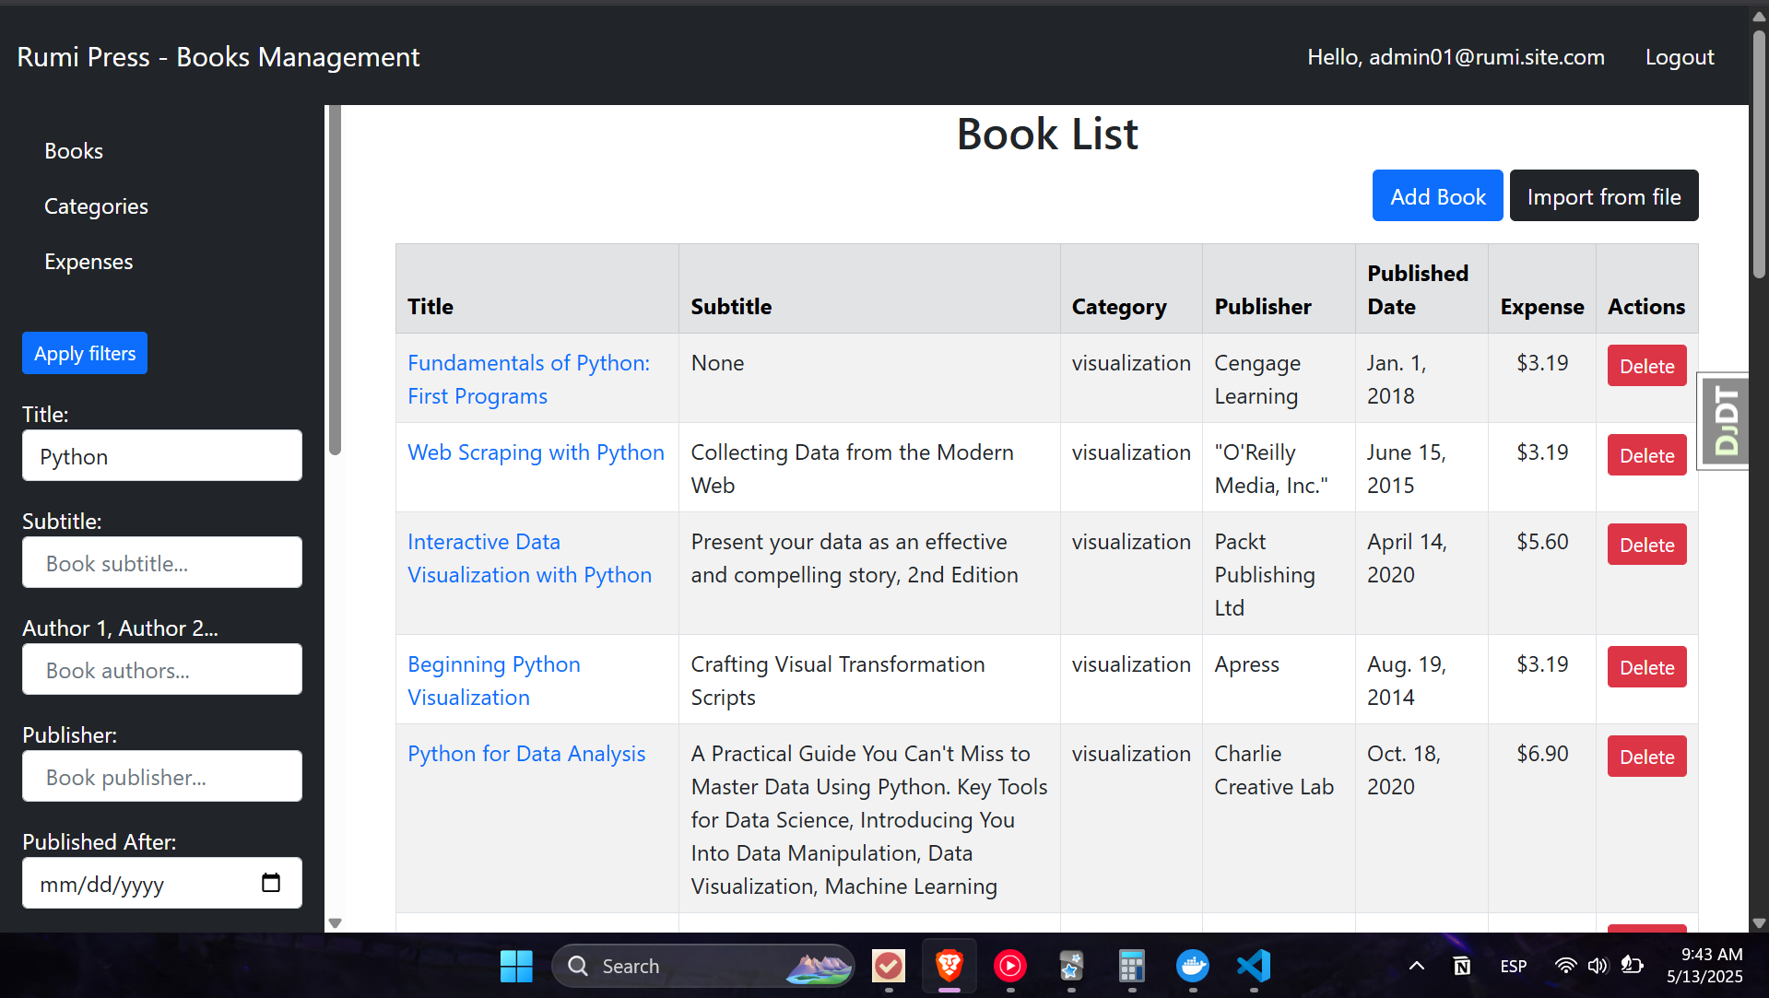Open the red play-button music app icon
1769x998 pixels.
1010,966
